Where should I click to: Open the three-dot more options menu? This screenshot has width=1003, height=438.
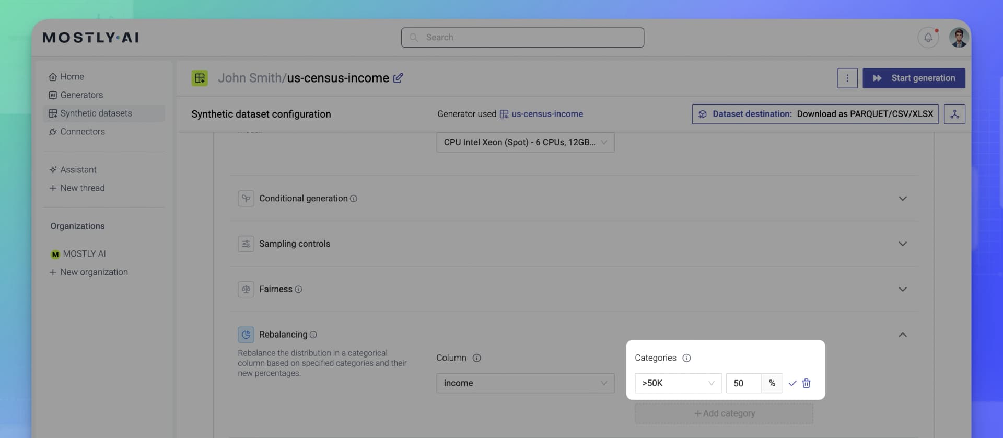[x=847, y=78]
